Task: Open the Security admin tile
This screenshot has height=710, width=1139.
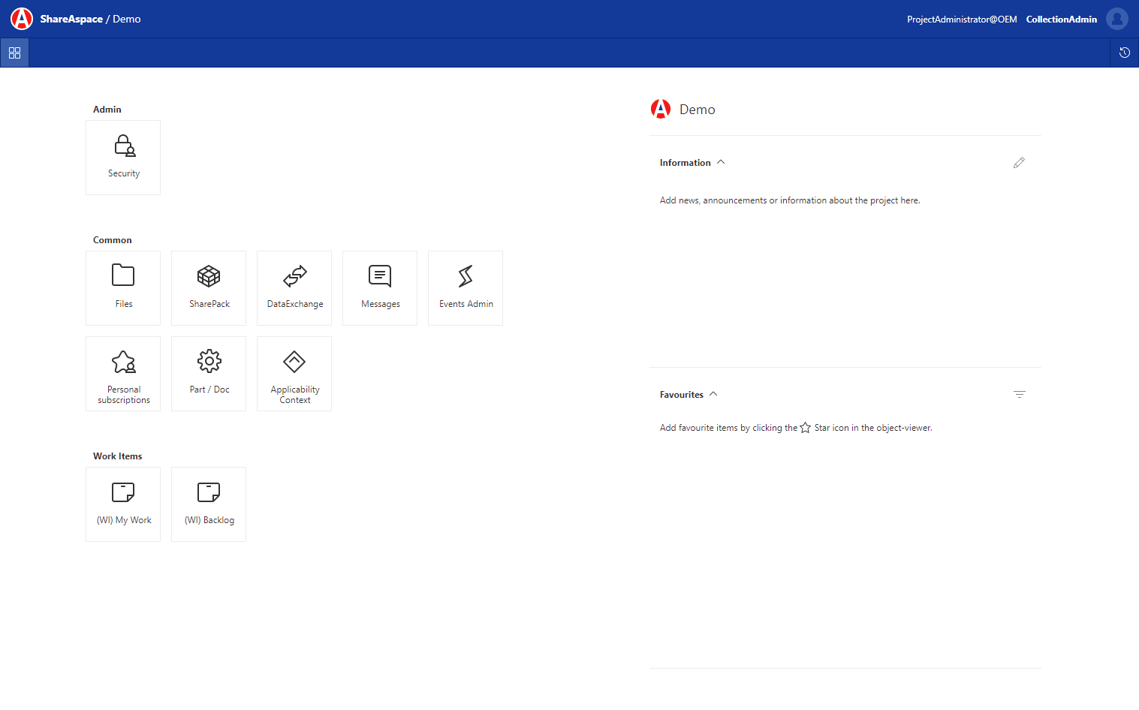Action: [x=122, y=157]
